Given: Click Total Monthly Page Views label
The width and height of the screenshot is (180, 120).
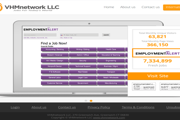Looking at the screenshot, I should click(x=157, y=41).
